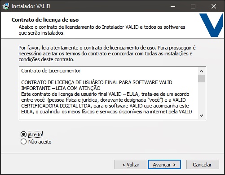Click the Aceito label text
The image size is (225, 175).
[35, 135]
